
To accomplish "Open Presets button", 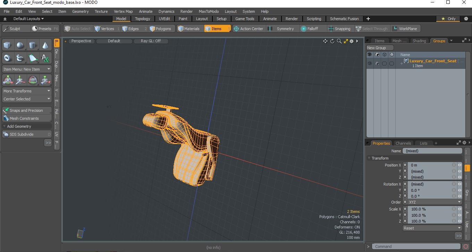I will (x=45, y=29).
